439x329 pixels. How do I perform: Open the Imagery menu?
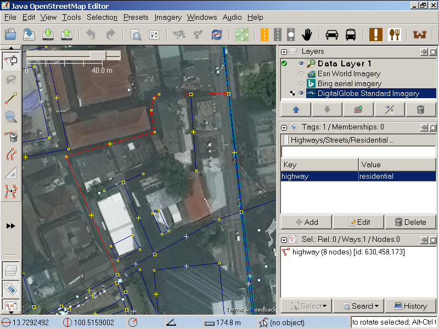[167, 17]
